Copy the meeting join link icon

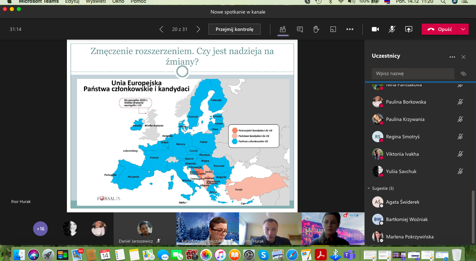(x=463, y=74)
